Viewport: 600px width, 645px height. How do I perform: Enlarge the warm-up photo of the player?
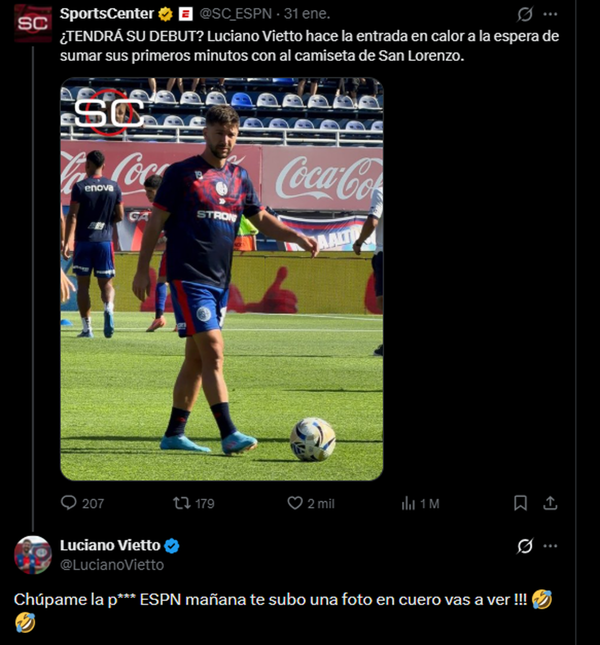[221, 279]
